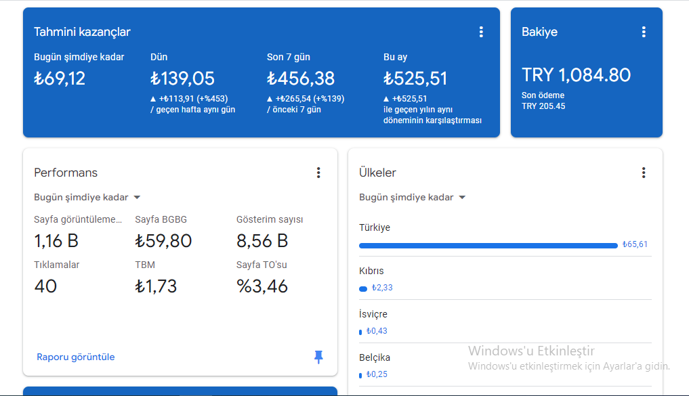Screen dimensions: 689x396
Task: Open the Ülkeler card three-dot menu
Action: 644,173
